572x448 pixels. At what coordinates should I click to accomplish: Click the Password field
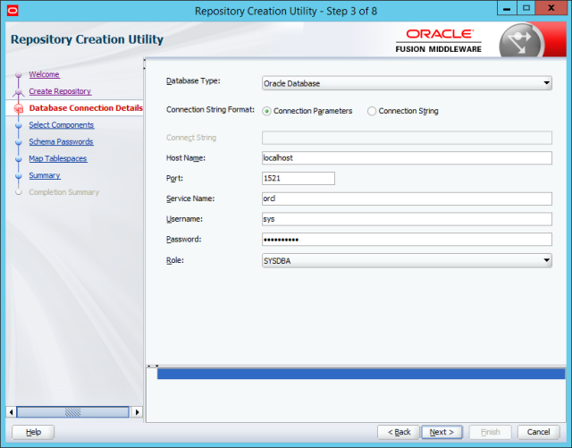pyautogui.click(x=407, y=240)
